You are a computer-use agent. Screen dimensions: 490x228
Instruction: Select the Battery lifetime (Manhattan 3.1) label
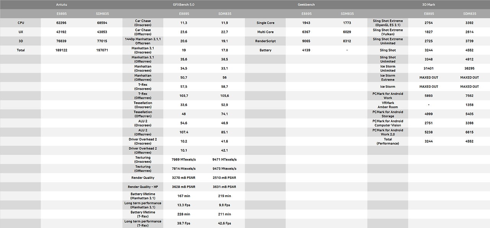tap(143, 196)
